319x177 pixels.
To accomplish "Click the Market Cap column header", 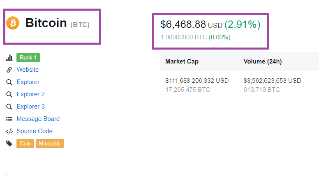I will 182,61.
